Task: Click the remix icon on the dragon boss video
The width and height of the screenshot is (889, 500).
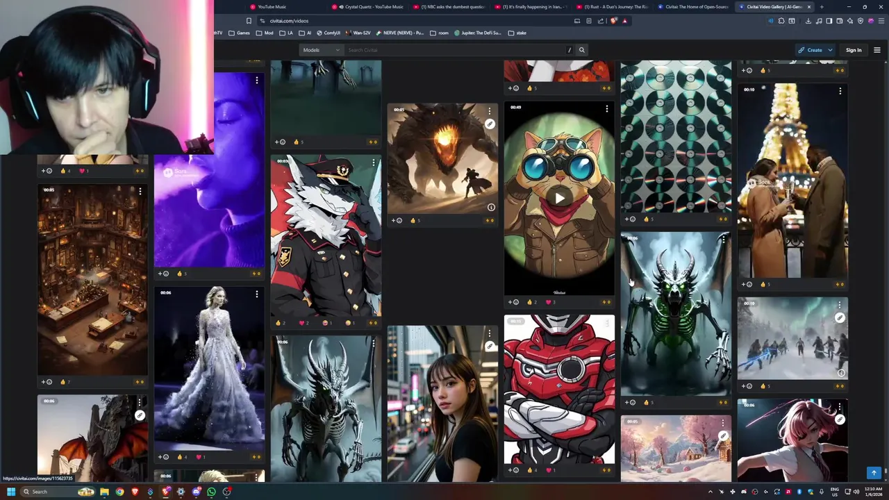Action: [x=490, y=124]
